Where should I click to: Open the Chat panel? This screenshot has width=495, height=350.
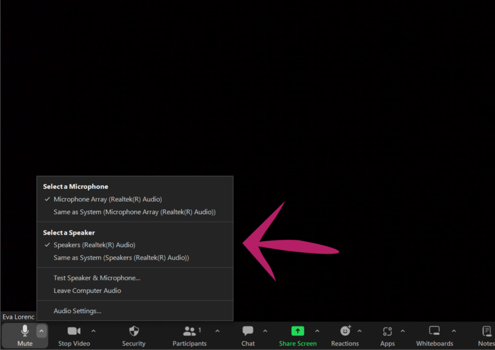[x=248, y=336]
